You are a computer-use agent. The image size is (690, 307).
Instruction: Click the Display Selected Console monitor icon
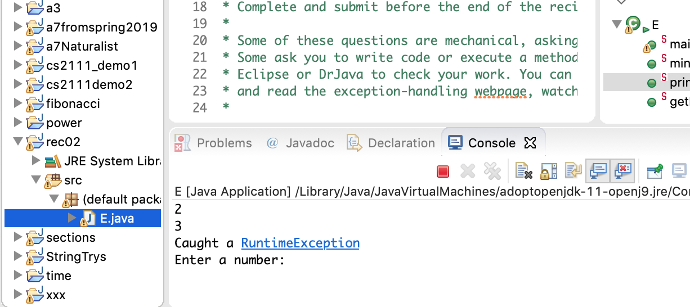point(679,171)
